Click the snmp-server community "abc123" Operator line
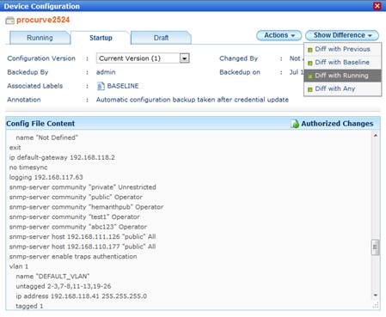The height and width of the screenshot is (317, 386). point(78,227)
